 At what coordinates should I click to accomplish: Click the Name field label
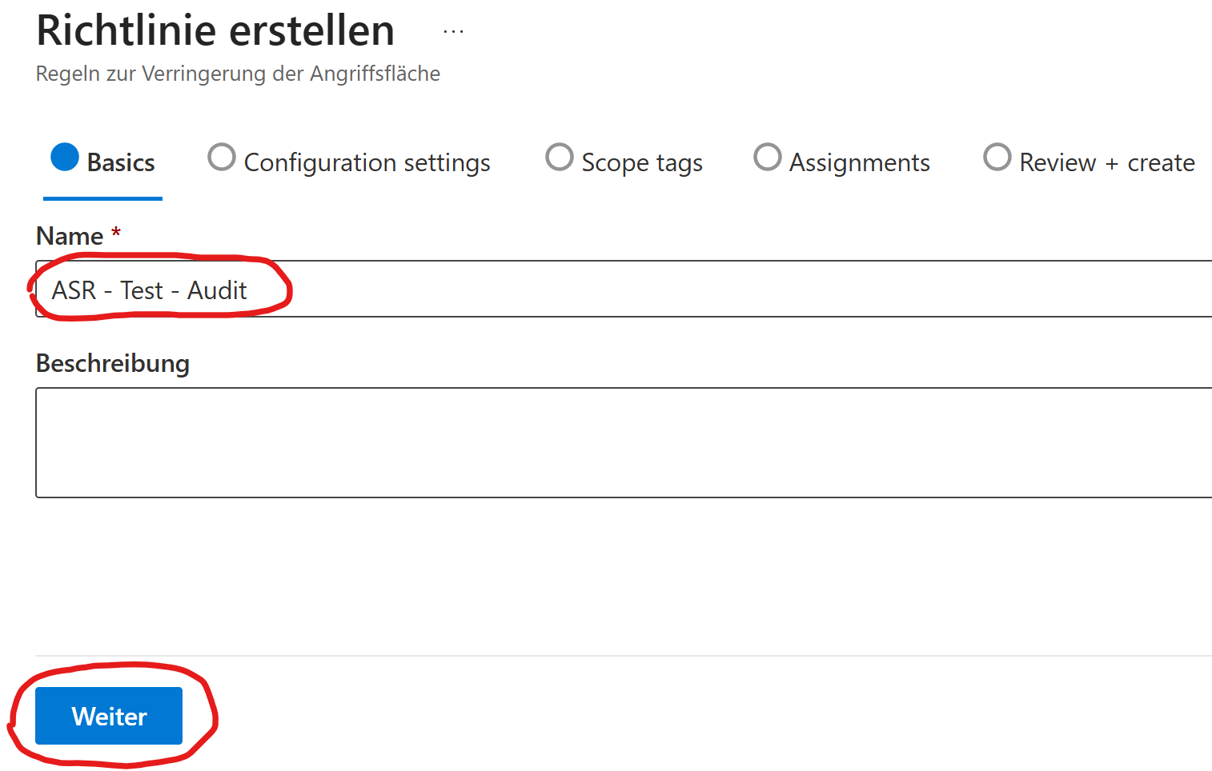(70, 237)
